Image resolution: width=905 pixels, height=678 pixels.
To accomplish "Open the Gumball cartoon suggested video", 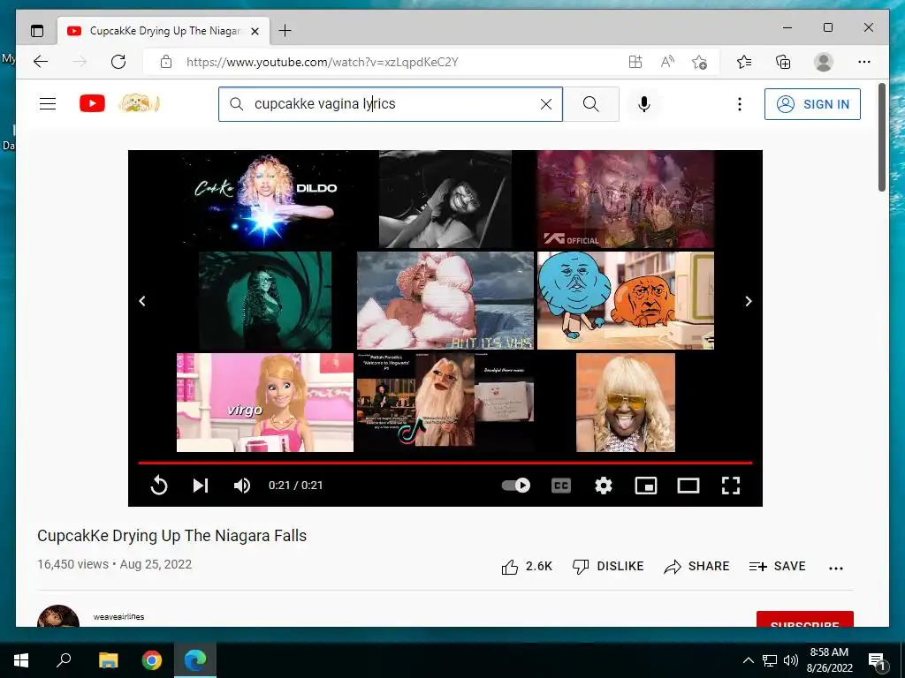I will pos(626,300).
